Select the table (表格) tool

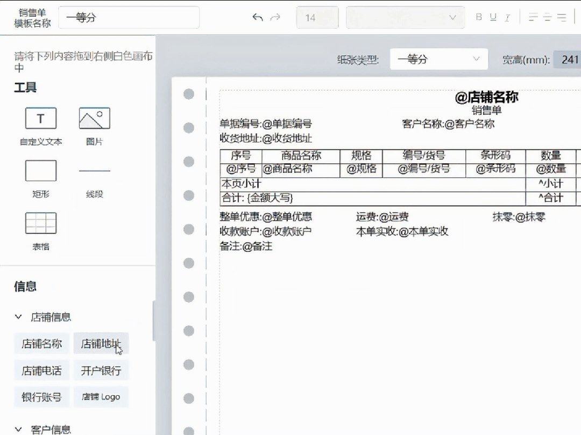tap(41, 231)
